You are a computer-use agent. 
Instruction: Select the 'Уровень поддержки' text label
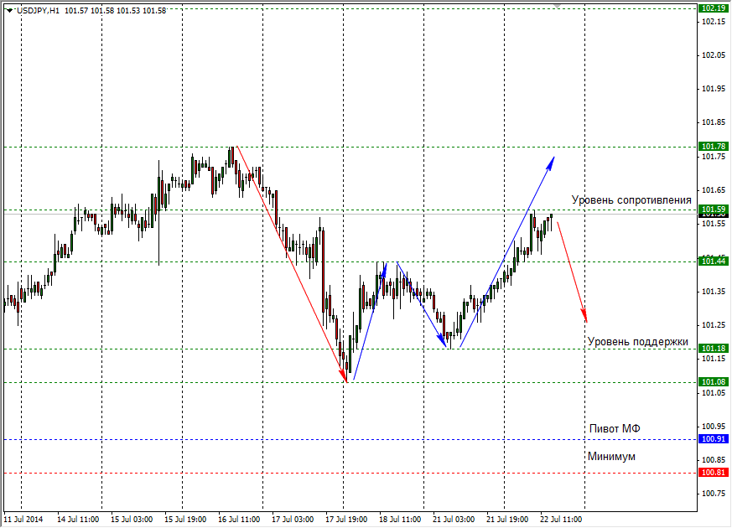[x=638, y=342]
